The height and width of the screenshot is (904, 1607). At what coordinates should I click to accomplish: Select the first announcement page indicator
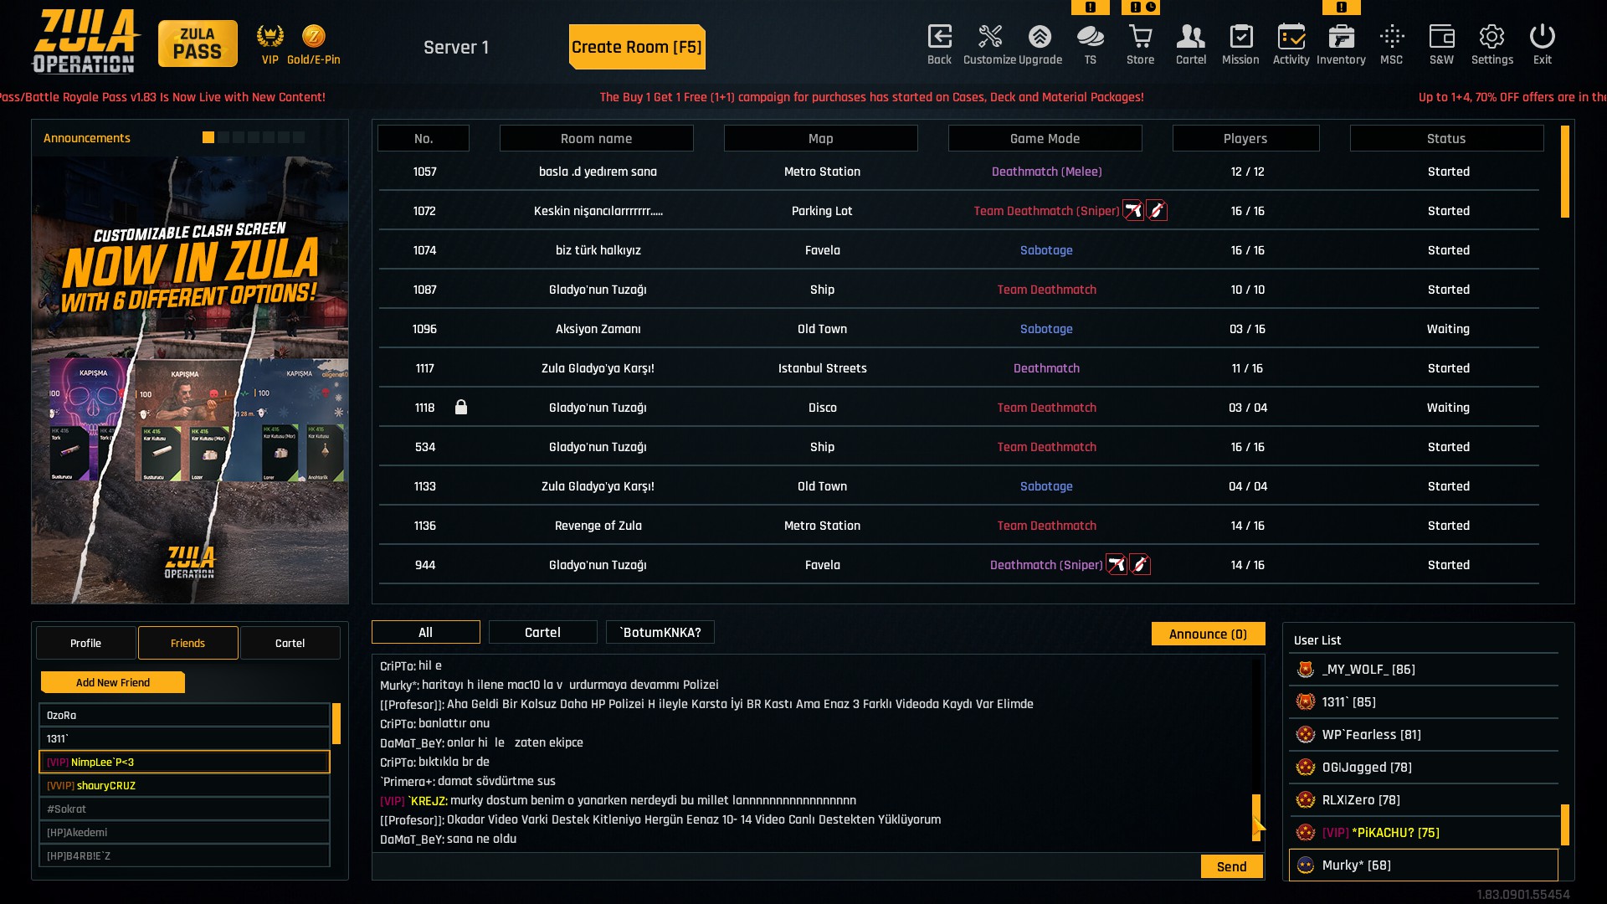tap(208, 137)
